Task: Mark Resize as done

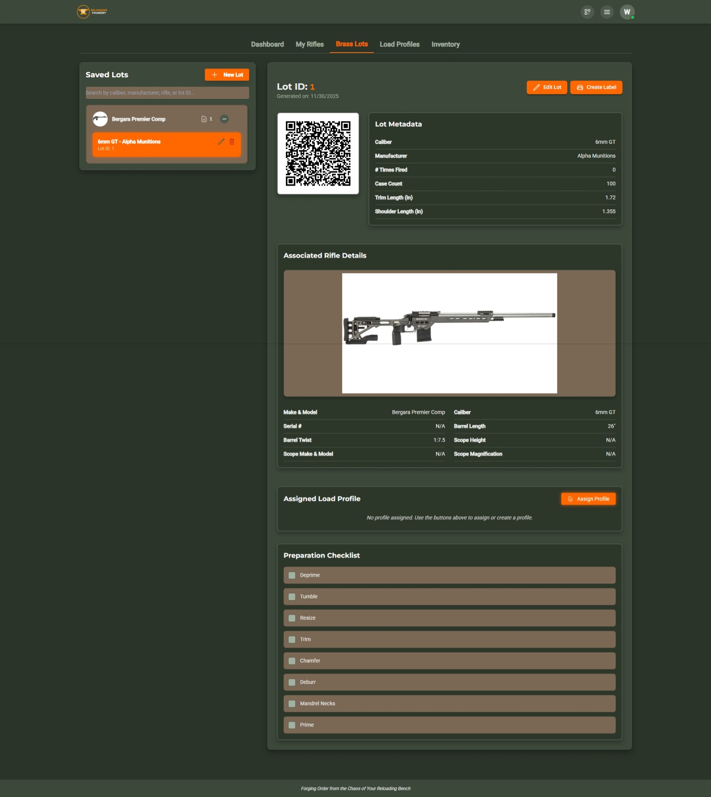Action: pyautogui.click(x=292, y=618)
